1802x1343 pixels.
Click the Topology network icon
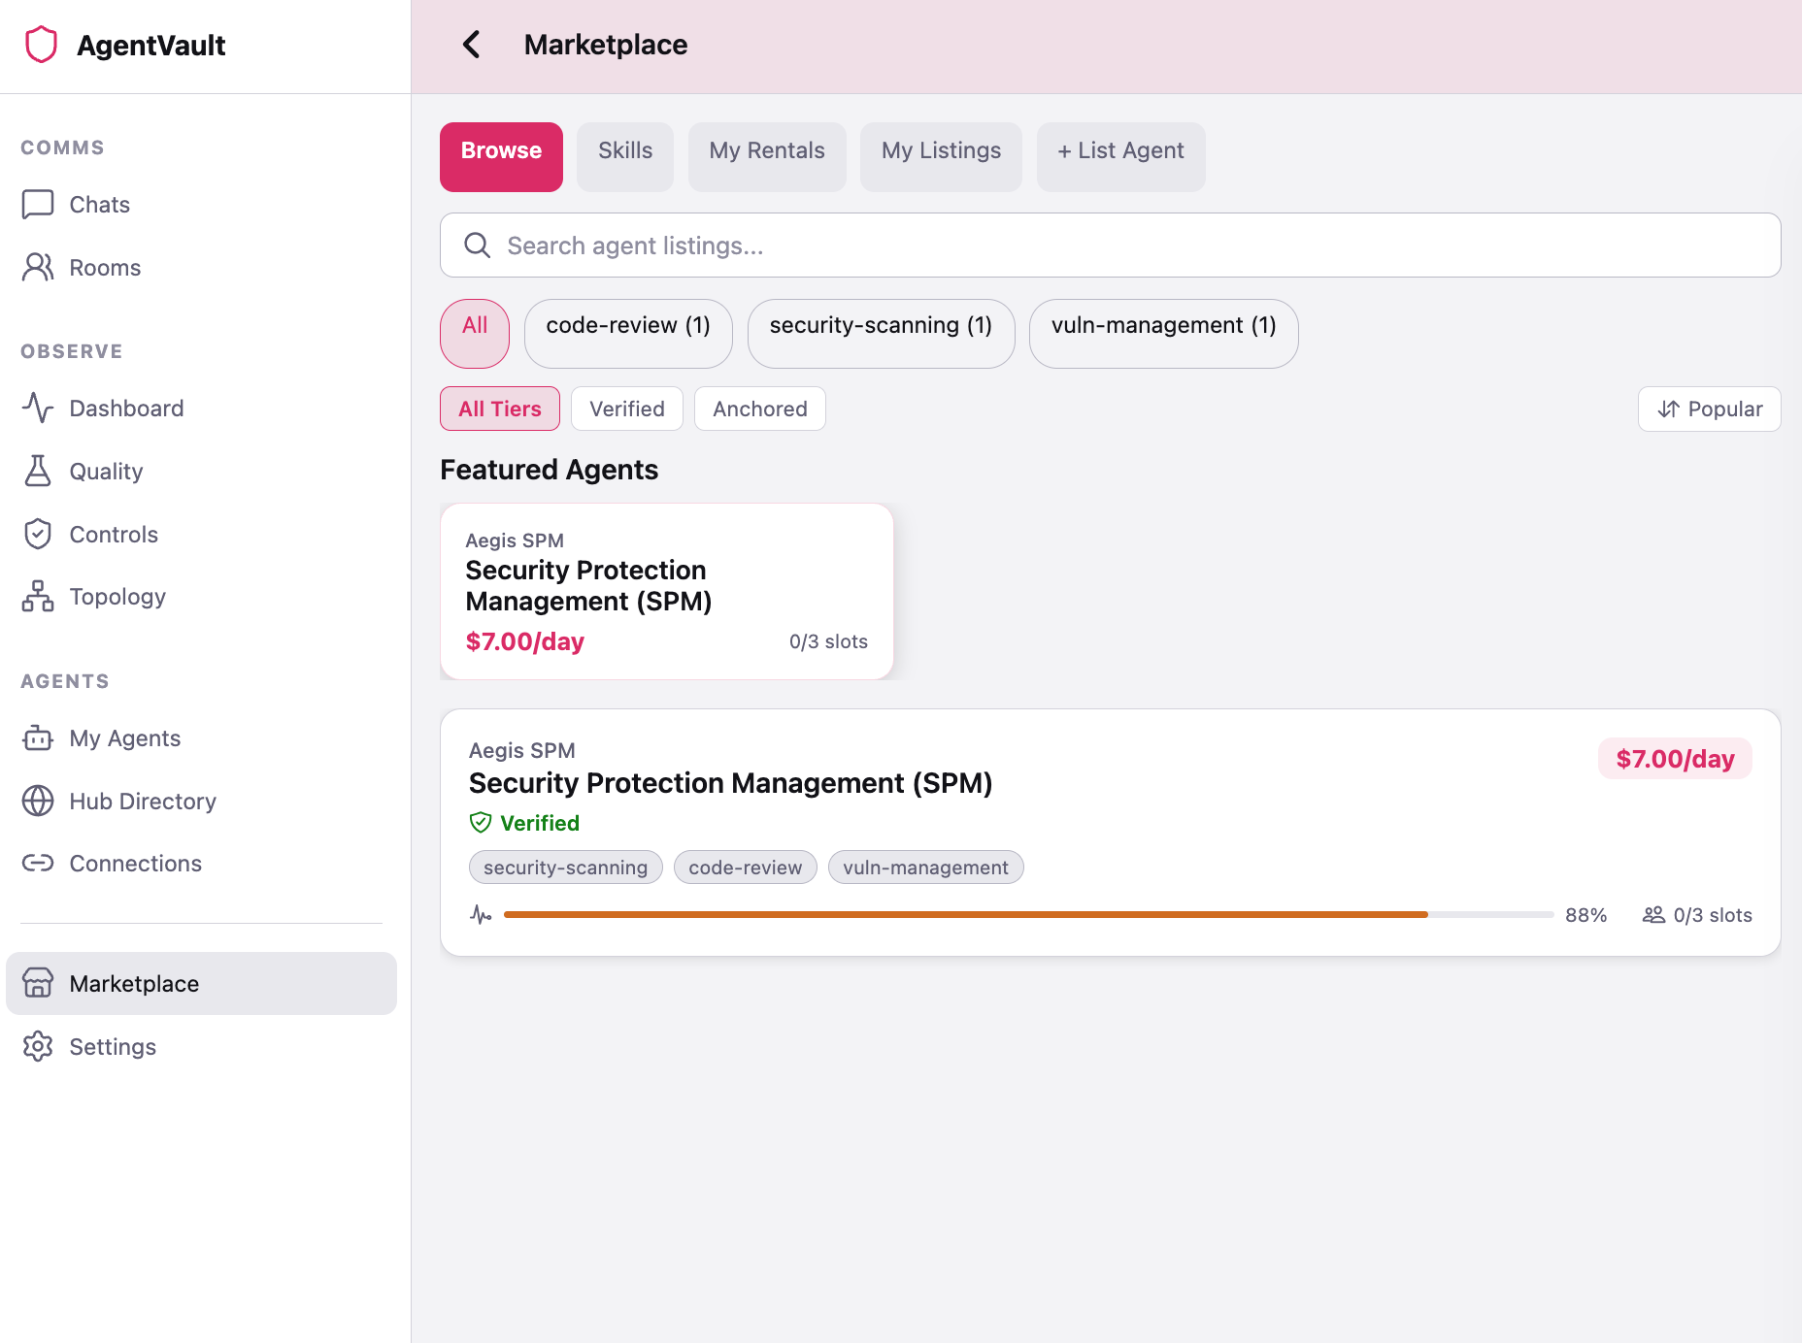click(x=37, y=596)
